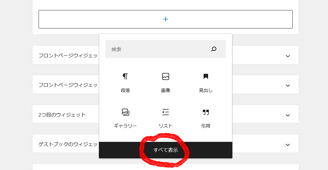This screenshot has height=170, width=328.
Task: Expand the first フロントページウィジェット panel chevron
Action: (287, 56)
